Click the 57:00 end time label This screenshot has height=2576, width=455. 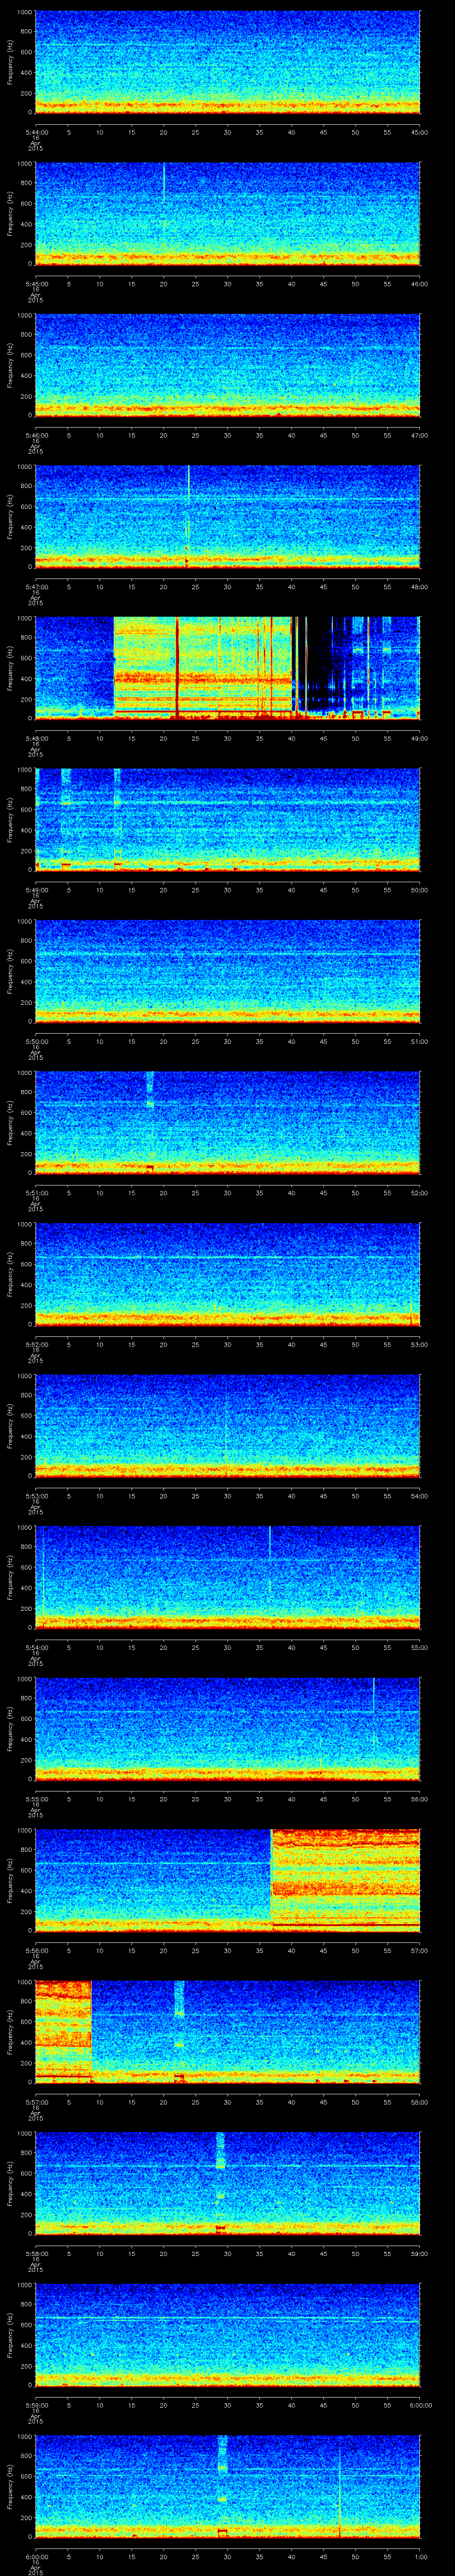[420, 1950]
